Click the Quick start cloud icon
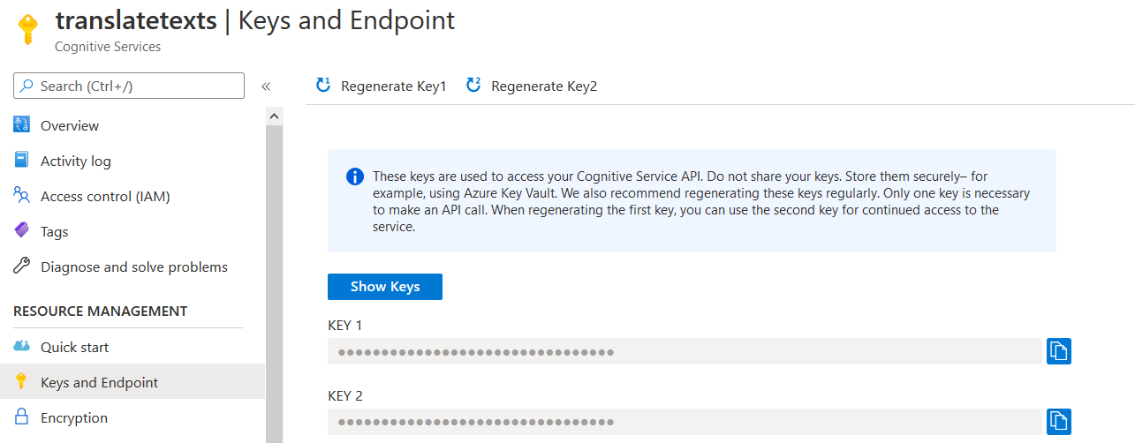The image size is (1135, 443). [x=22, y=347]
